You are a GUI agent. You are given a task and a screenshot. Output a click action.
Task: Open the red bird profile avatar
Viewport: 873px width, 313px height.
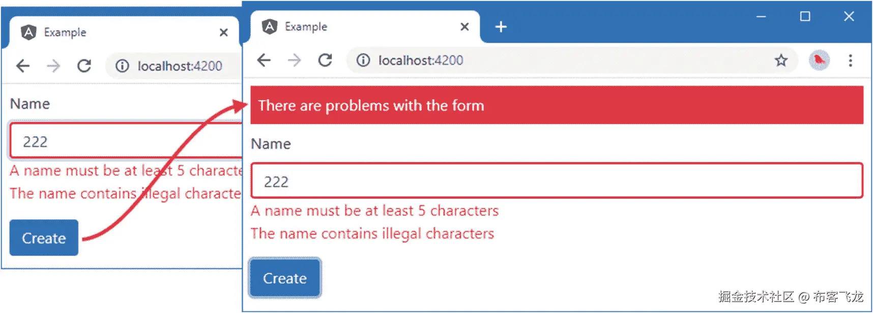819,60
